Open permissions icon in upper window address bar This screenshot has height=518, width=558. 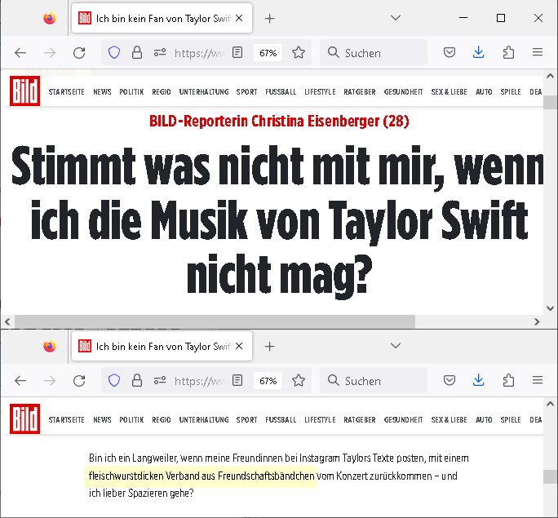coord(160,53)
